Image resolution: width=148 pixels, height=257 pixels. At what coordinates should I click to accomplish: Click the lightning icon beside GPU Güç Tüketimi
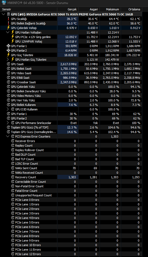(x=8, y=55)
